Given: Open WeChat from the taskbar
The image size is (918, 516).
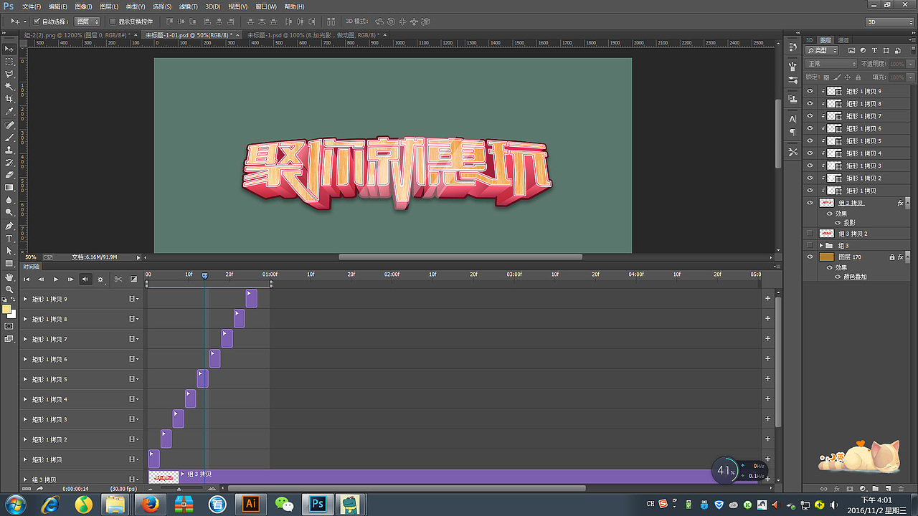Looking at the screenshot, I should tap(285, 505).
